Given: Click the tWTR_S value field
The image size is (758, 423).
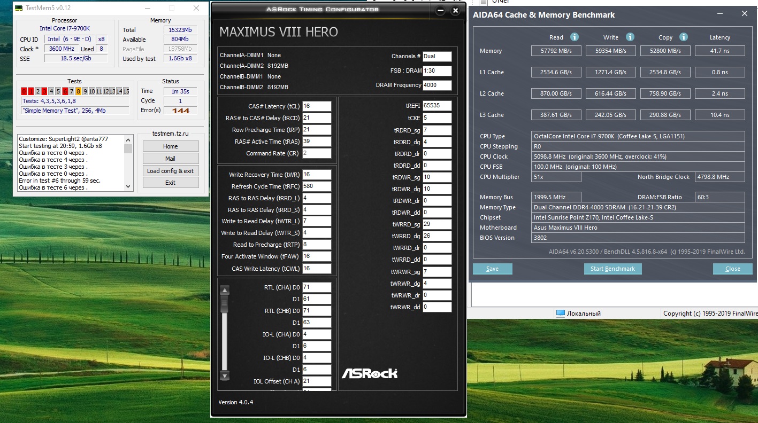Looking at the screenshot, I should click(317, 233).
